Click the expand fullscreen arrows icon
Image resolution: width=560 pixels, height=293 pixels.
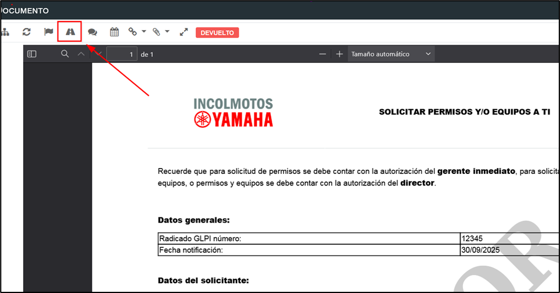(x=184, y=32)
